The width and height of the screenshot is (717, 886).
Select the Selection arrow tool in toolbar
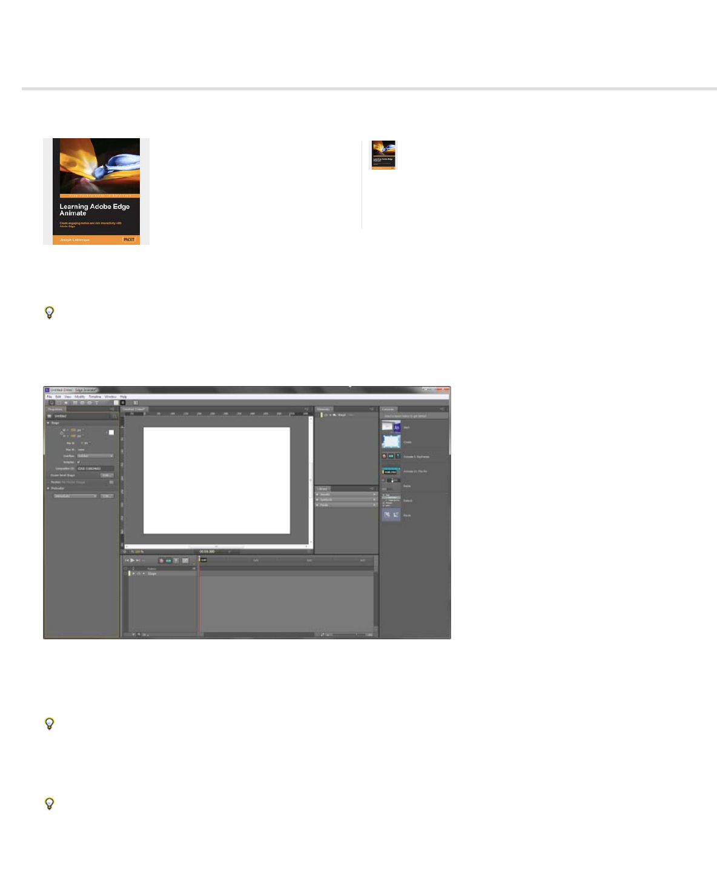51,402
